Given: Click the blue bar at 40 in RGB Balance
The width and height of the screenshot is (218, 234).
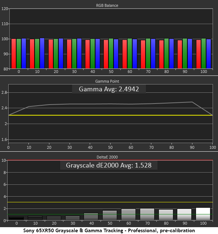Looking at the screenshot, I should 98,54.
